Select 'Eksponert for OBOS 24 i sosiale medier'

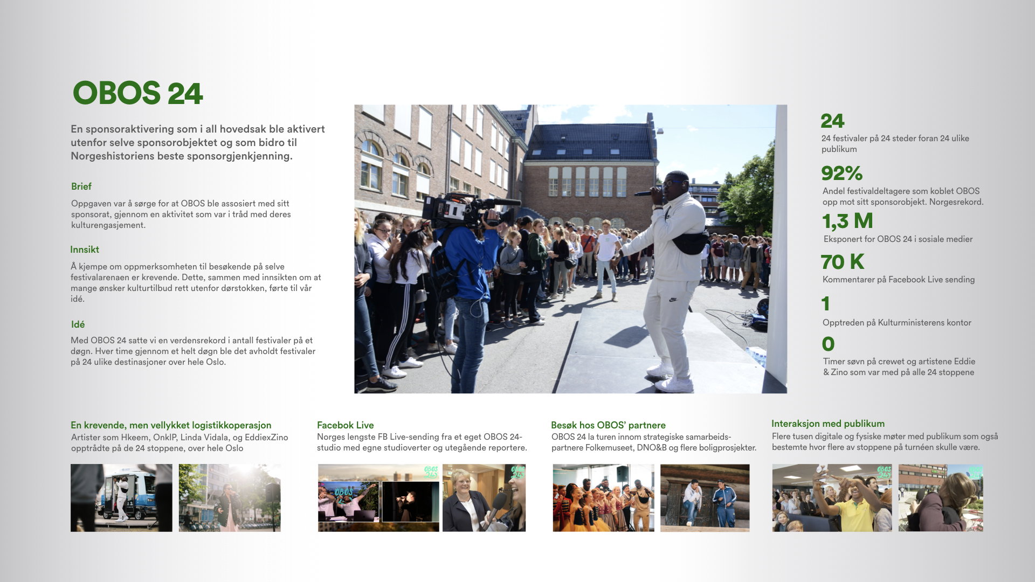point(898,239)
